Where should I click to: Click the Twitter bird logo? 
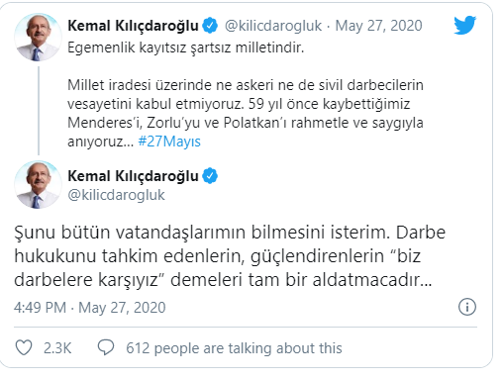pyautogui.click(x=464, y=25)
